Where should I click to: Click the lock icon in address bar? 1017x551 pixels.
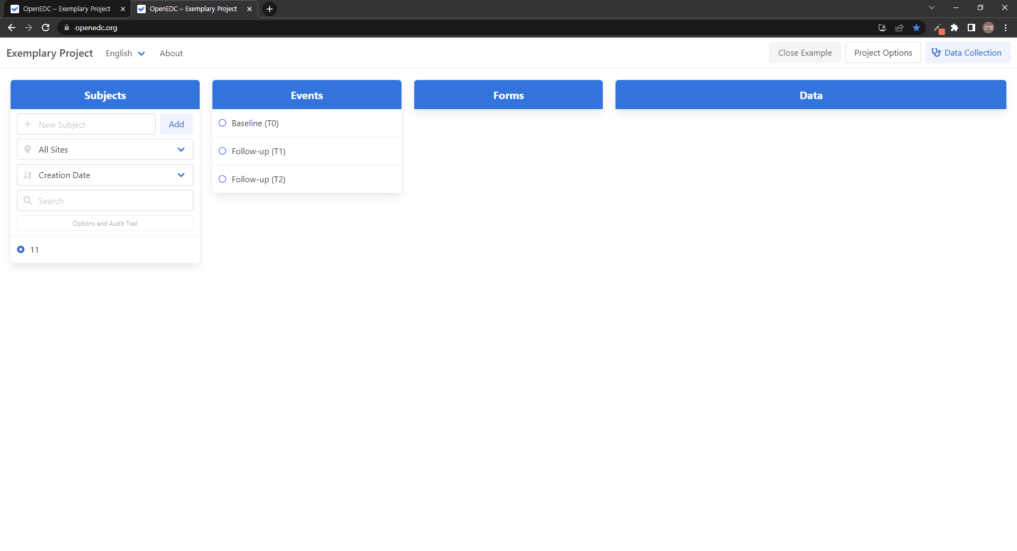67,28
